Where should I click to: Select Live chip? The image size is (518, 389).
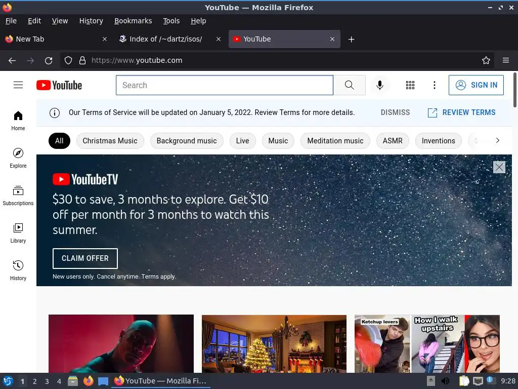click(242, 141)
